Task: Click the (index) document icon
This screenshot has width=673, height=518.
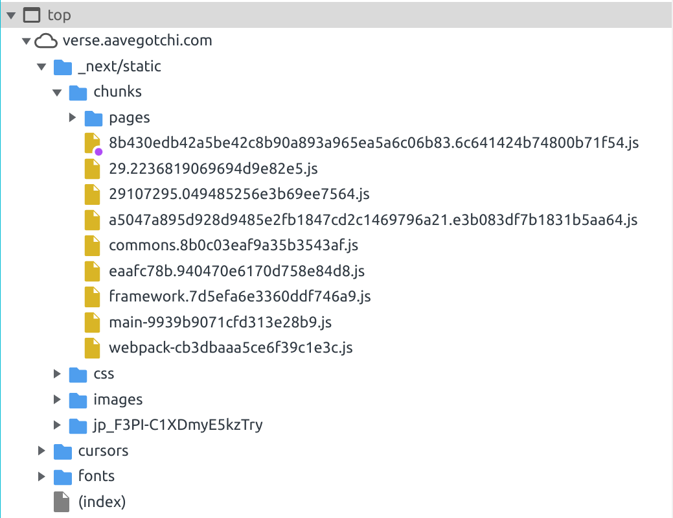Action: click(63, 501)
